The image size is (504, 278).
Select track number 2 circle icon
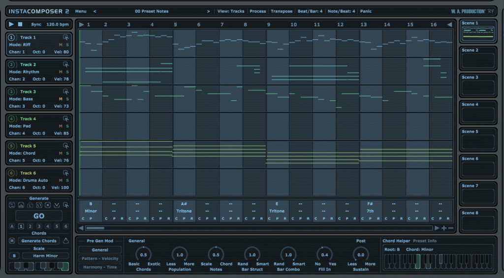coord(11,64)
